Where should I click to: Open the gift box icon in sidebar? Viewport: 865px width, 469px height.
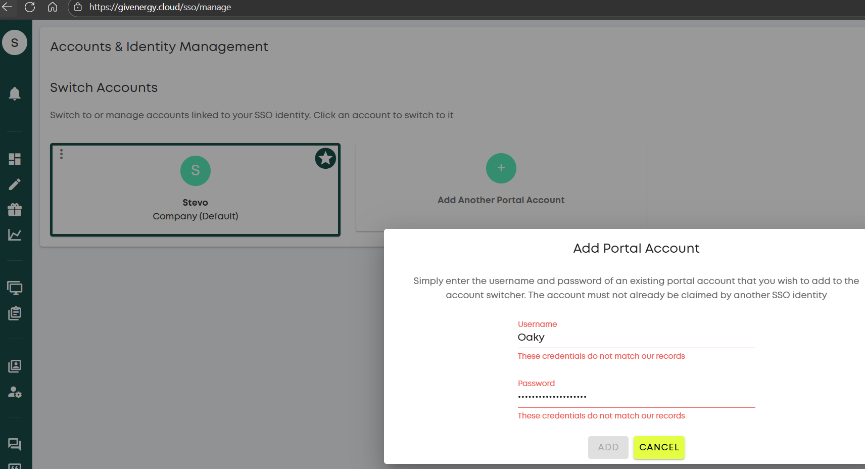coord(15,210)
